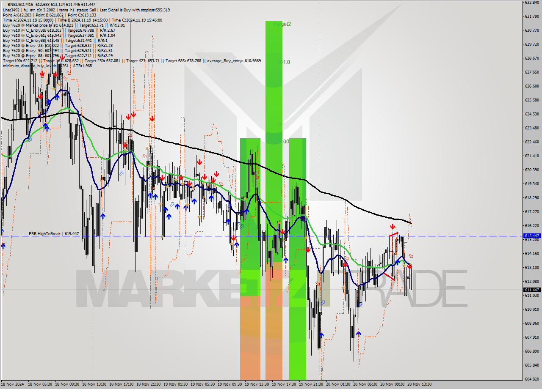
Task: Click the 620.390 price axis value
Action: click(x=531, y=170)
